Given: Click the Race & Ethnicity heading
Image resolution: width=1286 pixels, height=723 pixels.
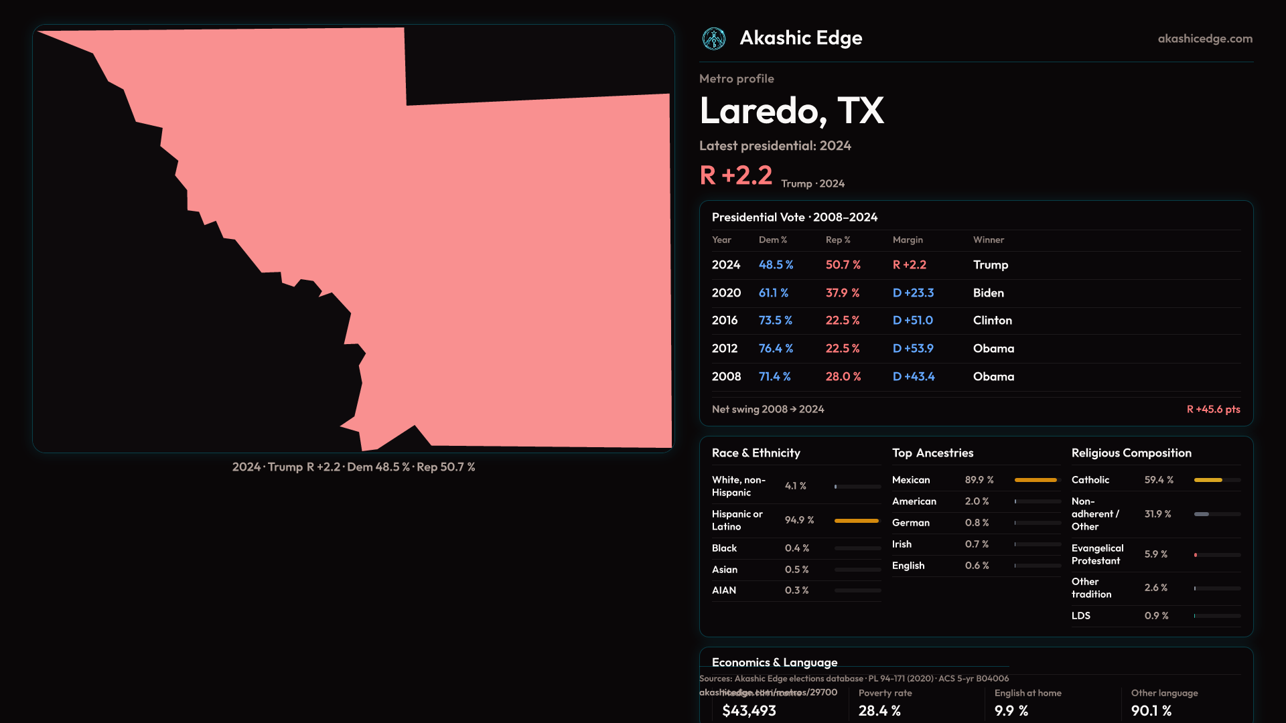Looking at the screenshot, I should click(756, 453).
